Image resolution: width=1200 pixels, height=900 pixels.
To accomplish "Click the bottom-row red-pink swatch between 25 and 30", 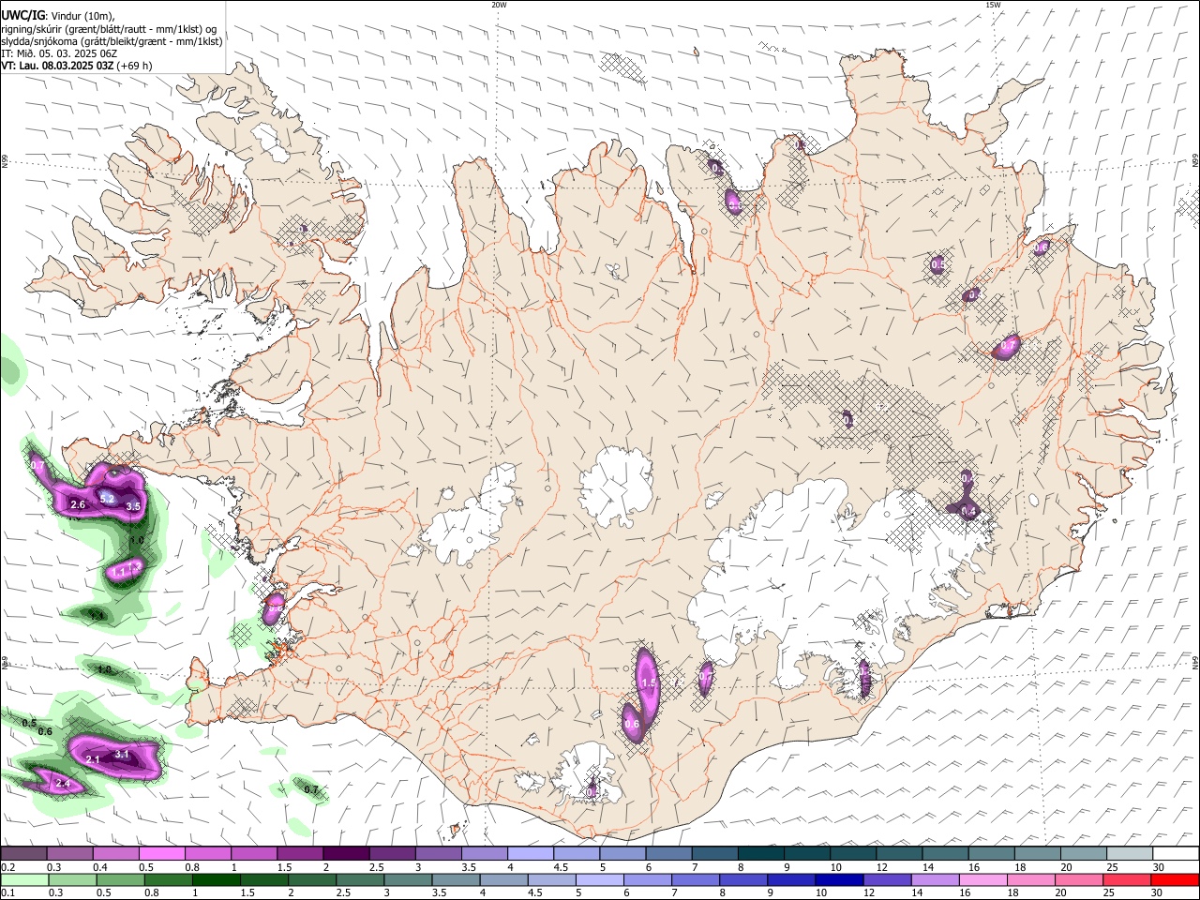I will click(x=1127, y=879).
